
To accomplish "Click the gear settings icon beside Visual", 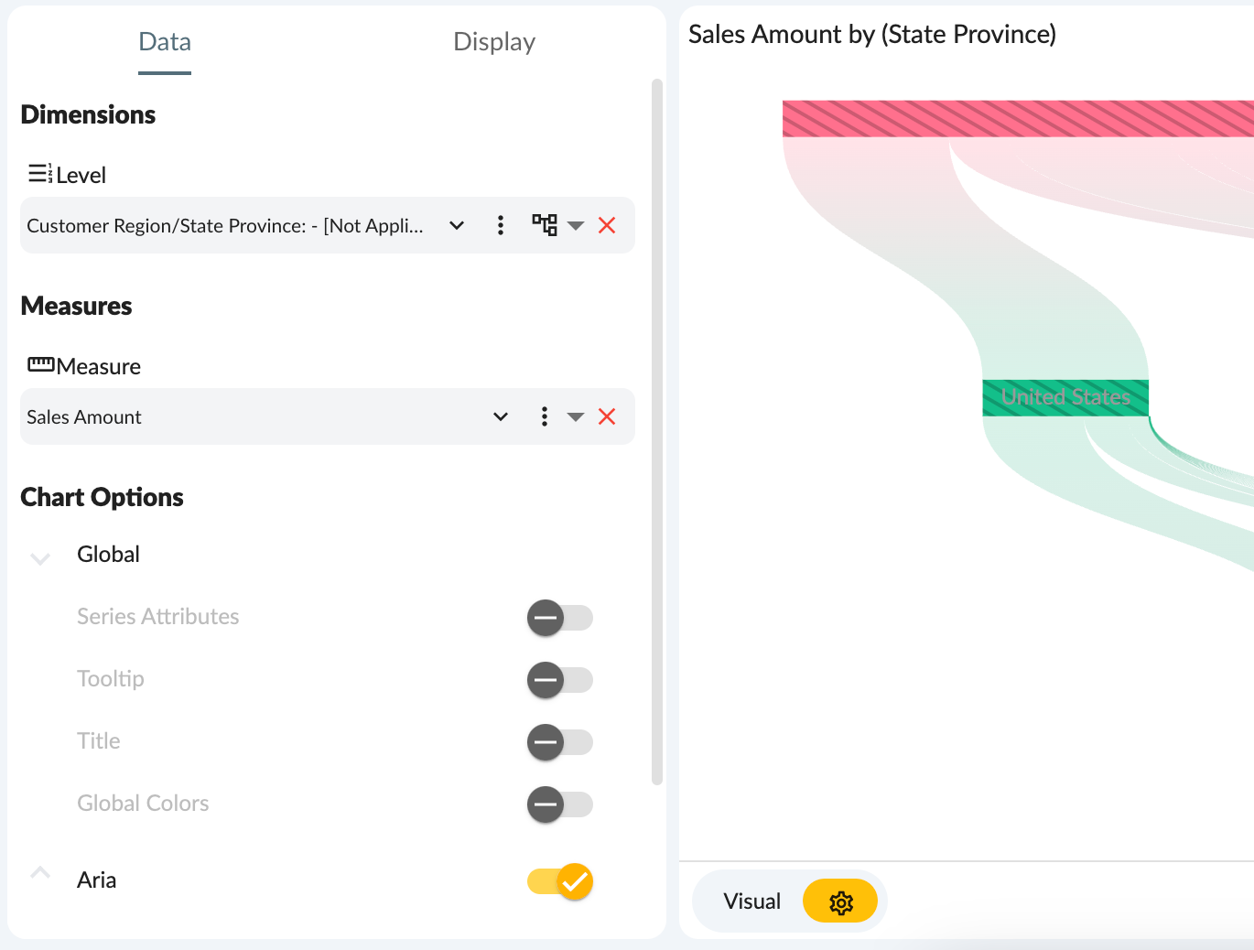I will point(840,902).
